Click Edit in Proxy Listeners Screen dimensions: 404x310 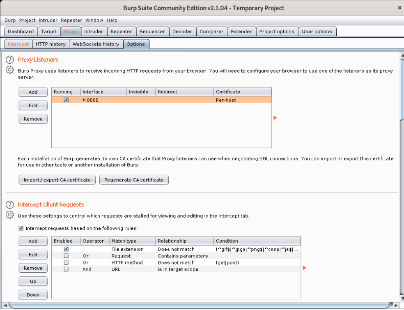coord(33,106)
